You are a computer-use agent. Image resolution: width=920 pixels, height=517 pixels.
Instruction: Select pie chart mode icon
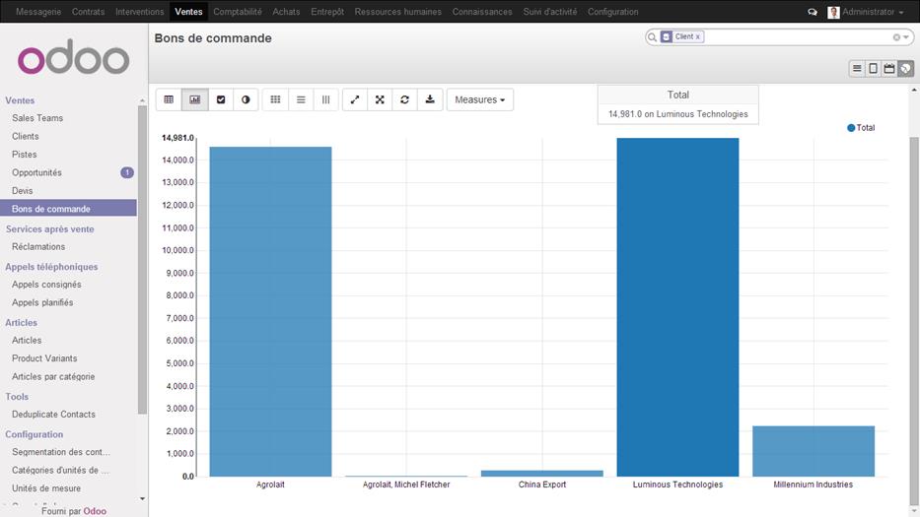click(x=246, y=99)
